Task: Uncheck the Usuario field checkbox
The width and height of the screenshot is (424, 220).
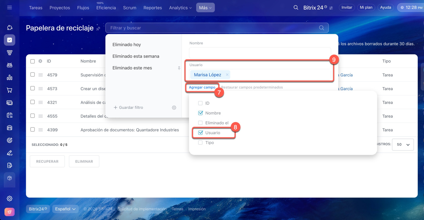Action: coord(200,133)
